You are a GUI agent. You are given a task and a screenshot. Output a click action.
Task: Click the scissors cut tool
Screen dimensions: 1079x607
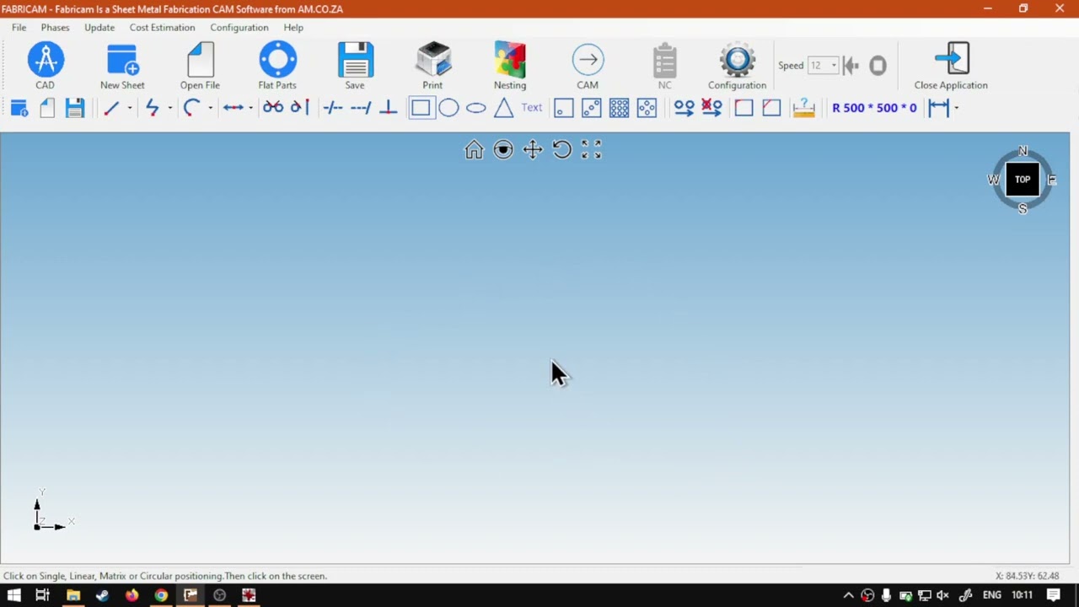coord(273,108)
